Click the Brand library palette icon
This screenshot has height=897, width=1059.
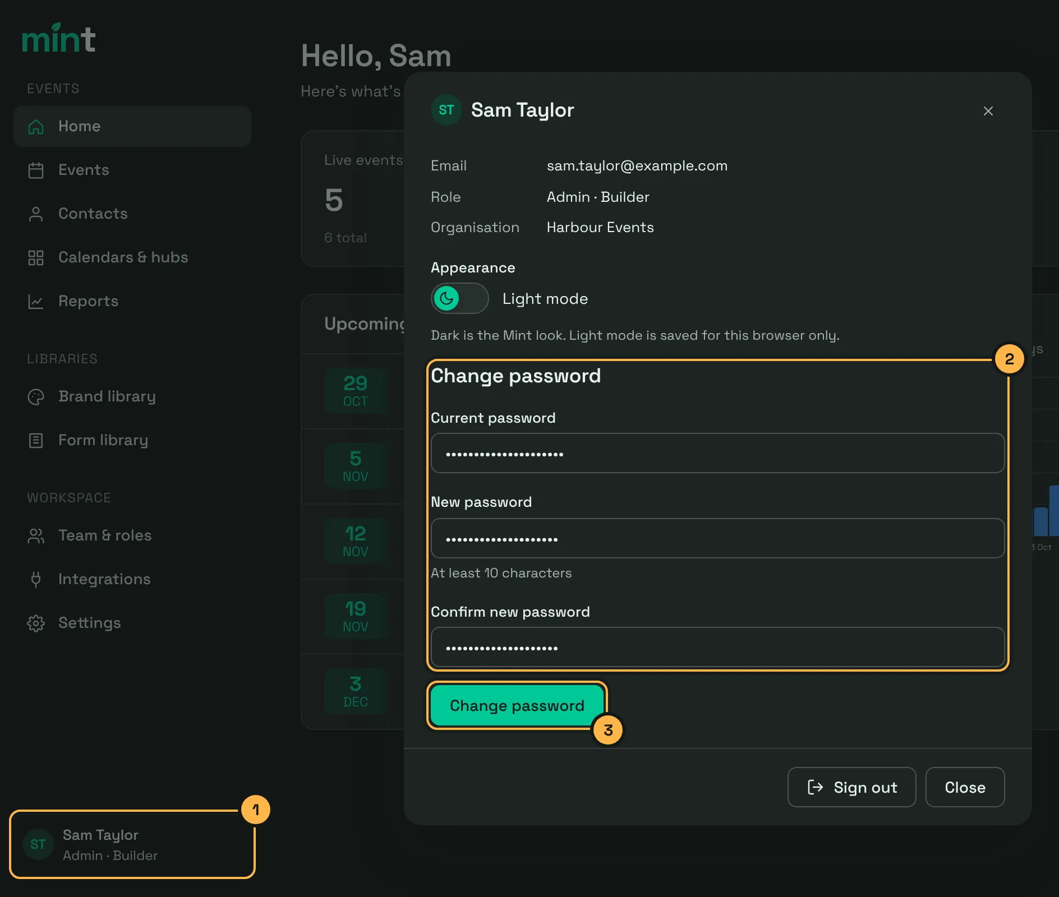click(x=36, y=397)
